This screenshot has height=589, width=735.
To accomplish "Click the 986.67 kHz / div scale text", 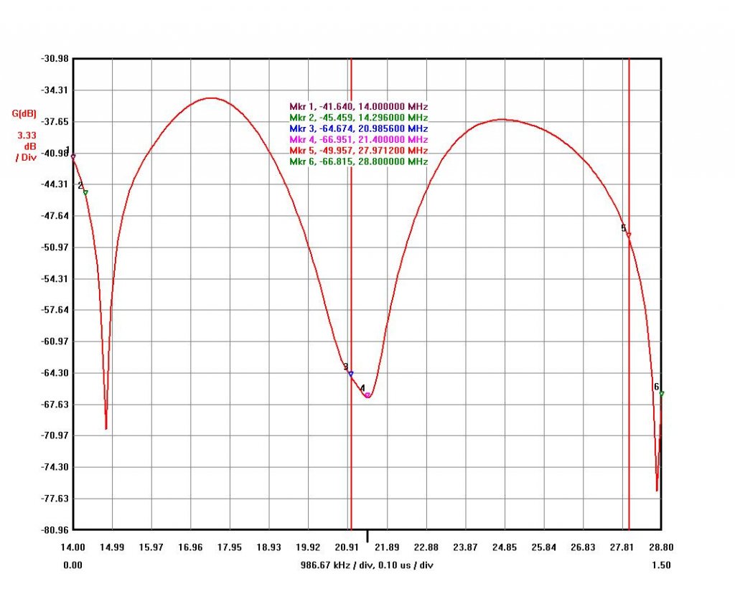I will click(x=367, y=565).
